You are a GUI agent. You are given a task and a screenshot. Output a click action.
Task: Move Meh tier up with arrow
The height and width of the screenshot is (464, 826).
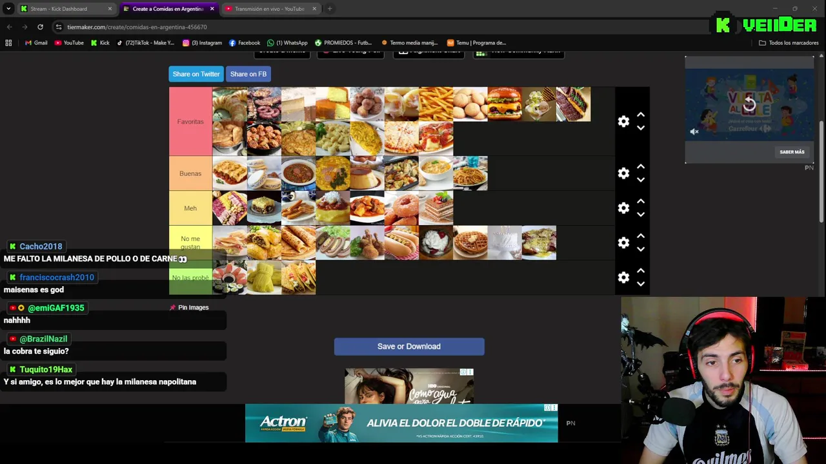tap(641, 202)
